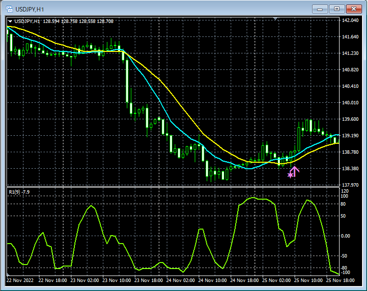Image resolution: width=368 pixels, height=291 pixels.
Task: Click the 22 Nov 2022 time label
Action: coord(20,281)
